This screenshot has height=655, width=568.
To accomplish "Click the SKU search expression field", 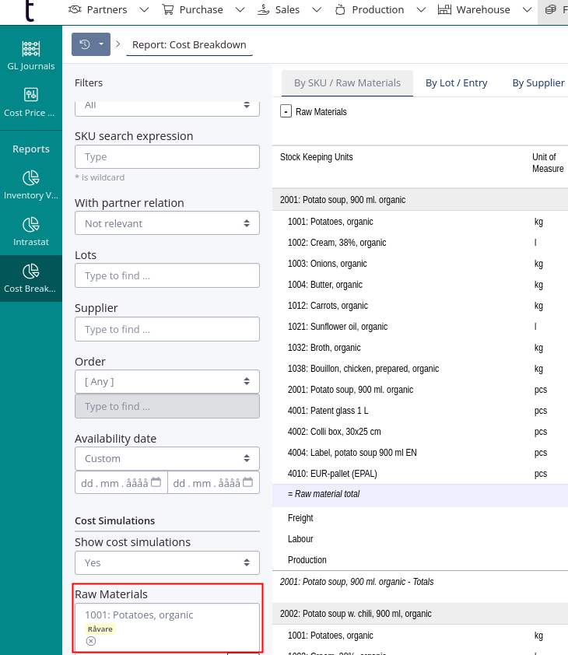I will pyautogui.click(x=167, y=156).
